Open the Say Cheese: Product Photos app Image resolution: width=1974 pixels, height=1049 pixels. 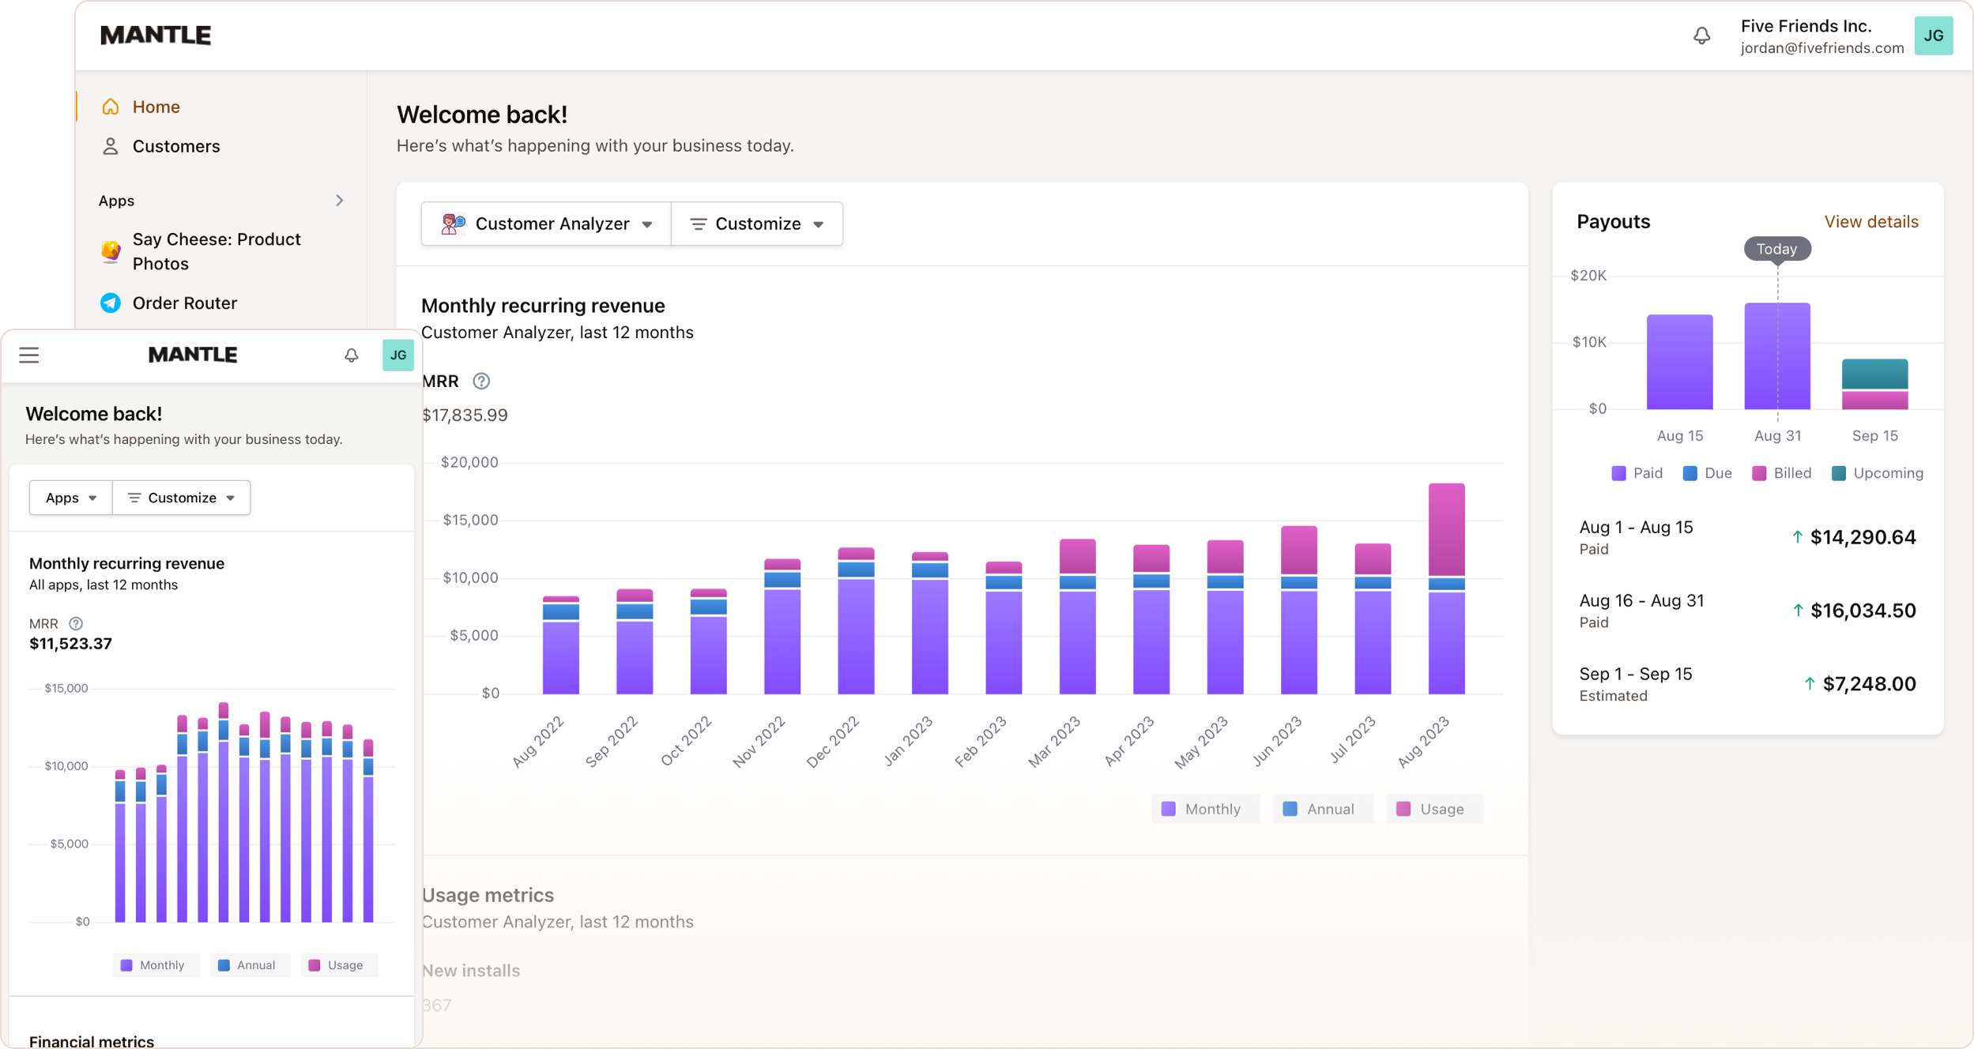tap(217, 251)
